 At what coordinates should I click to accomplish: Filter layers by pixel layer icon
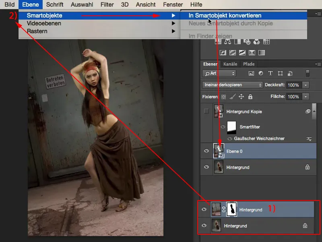click(252, 73)
